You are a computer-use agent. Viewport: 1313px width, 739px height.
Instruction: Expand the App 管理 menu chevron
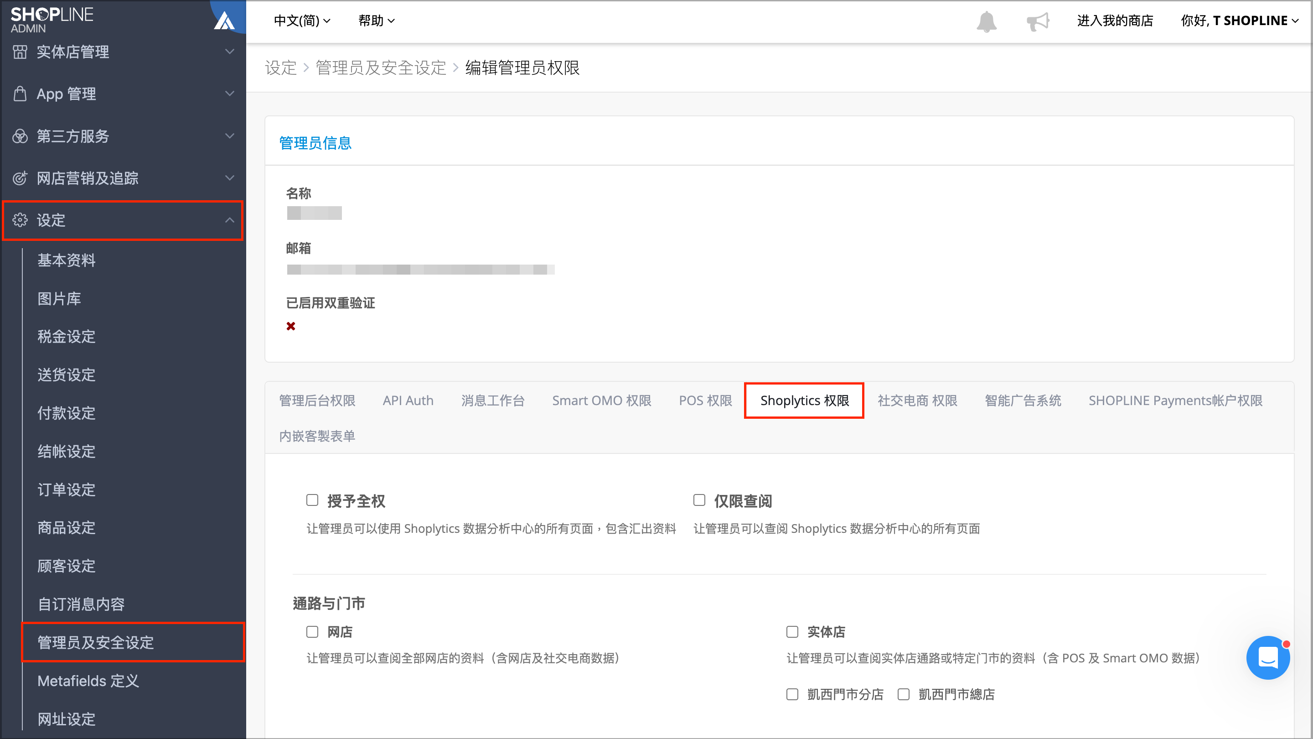pos(230,94)
